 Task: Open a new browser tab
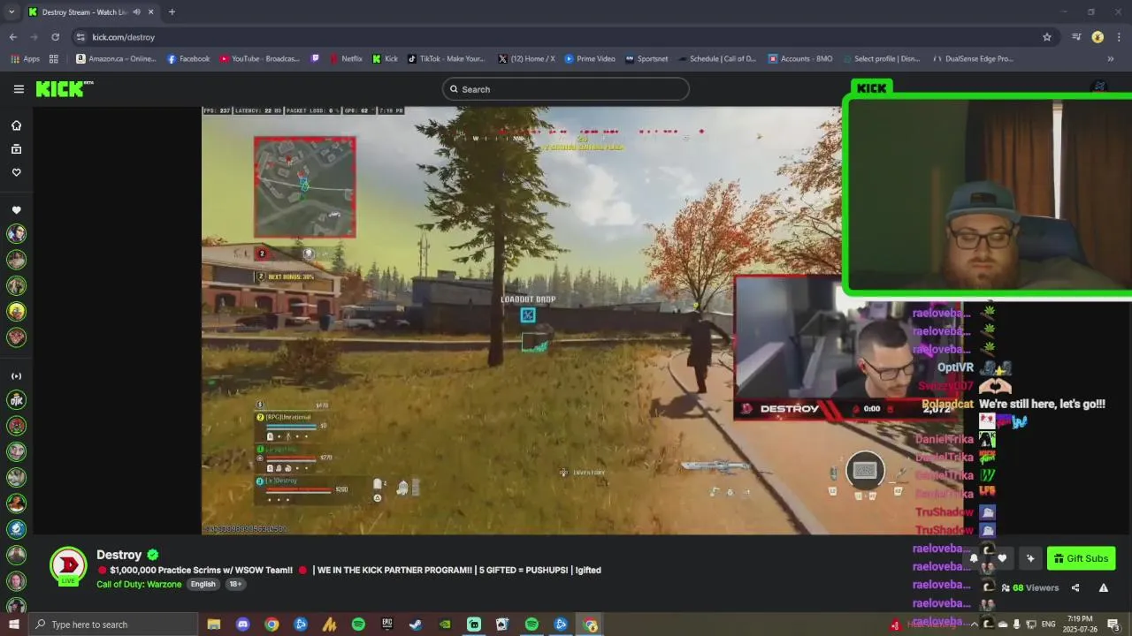pyautogui.click(x=172, y=12)
